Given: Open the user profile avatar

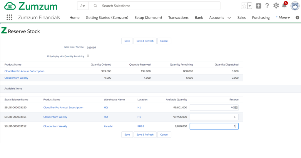Looking at the screenshot, I should [295, 6].
